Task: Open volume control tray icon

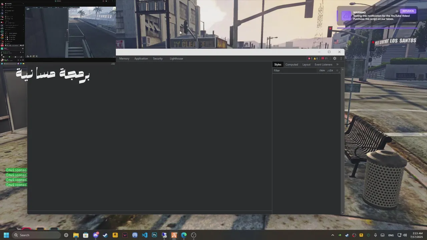Action: click(x=405, y=235)
